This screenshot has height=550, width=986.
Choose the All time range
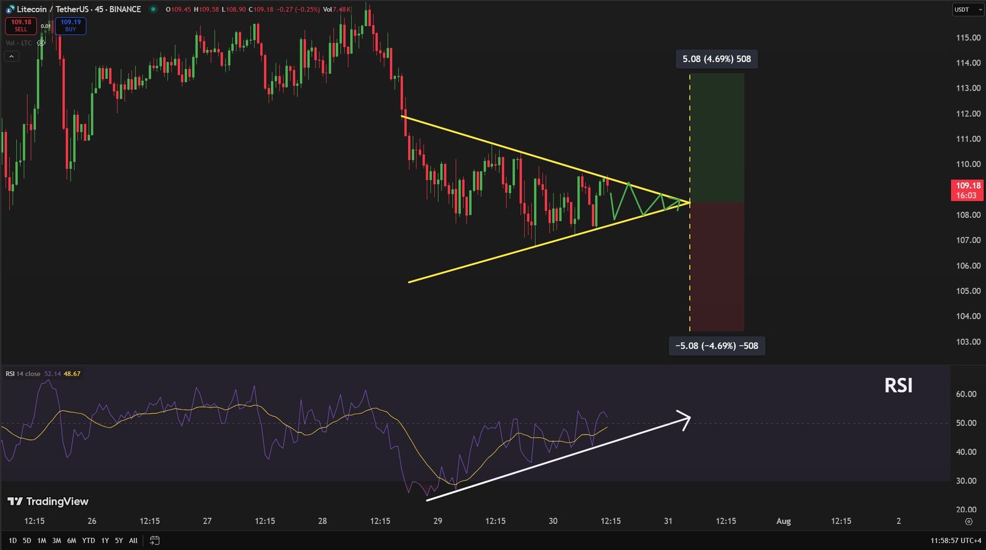(x=133, y=541)
